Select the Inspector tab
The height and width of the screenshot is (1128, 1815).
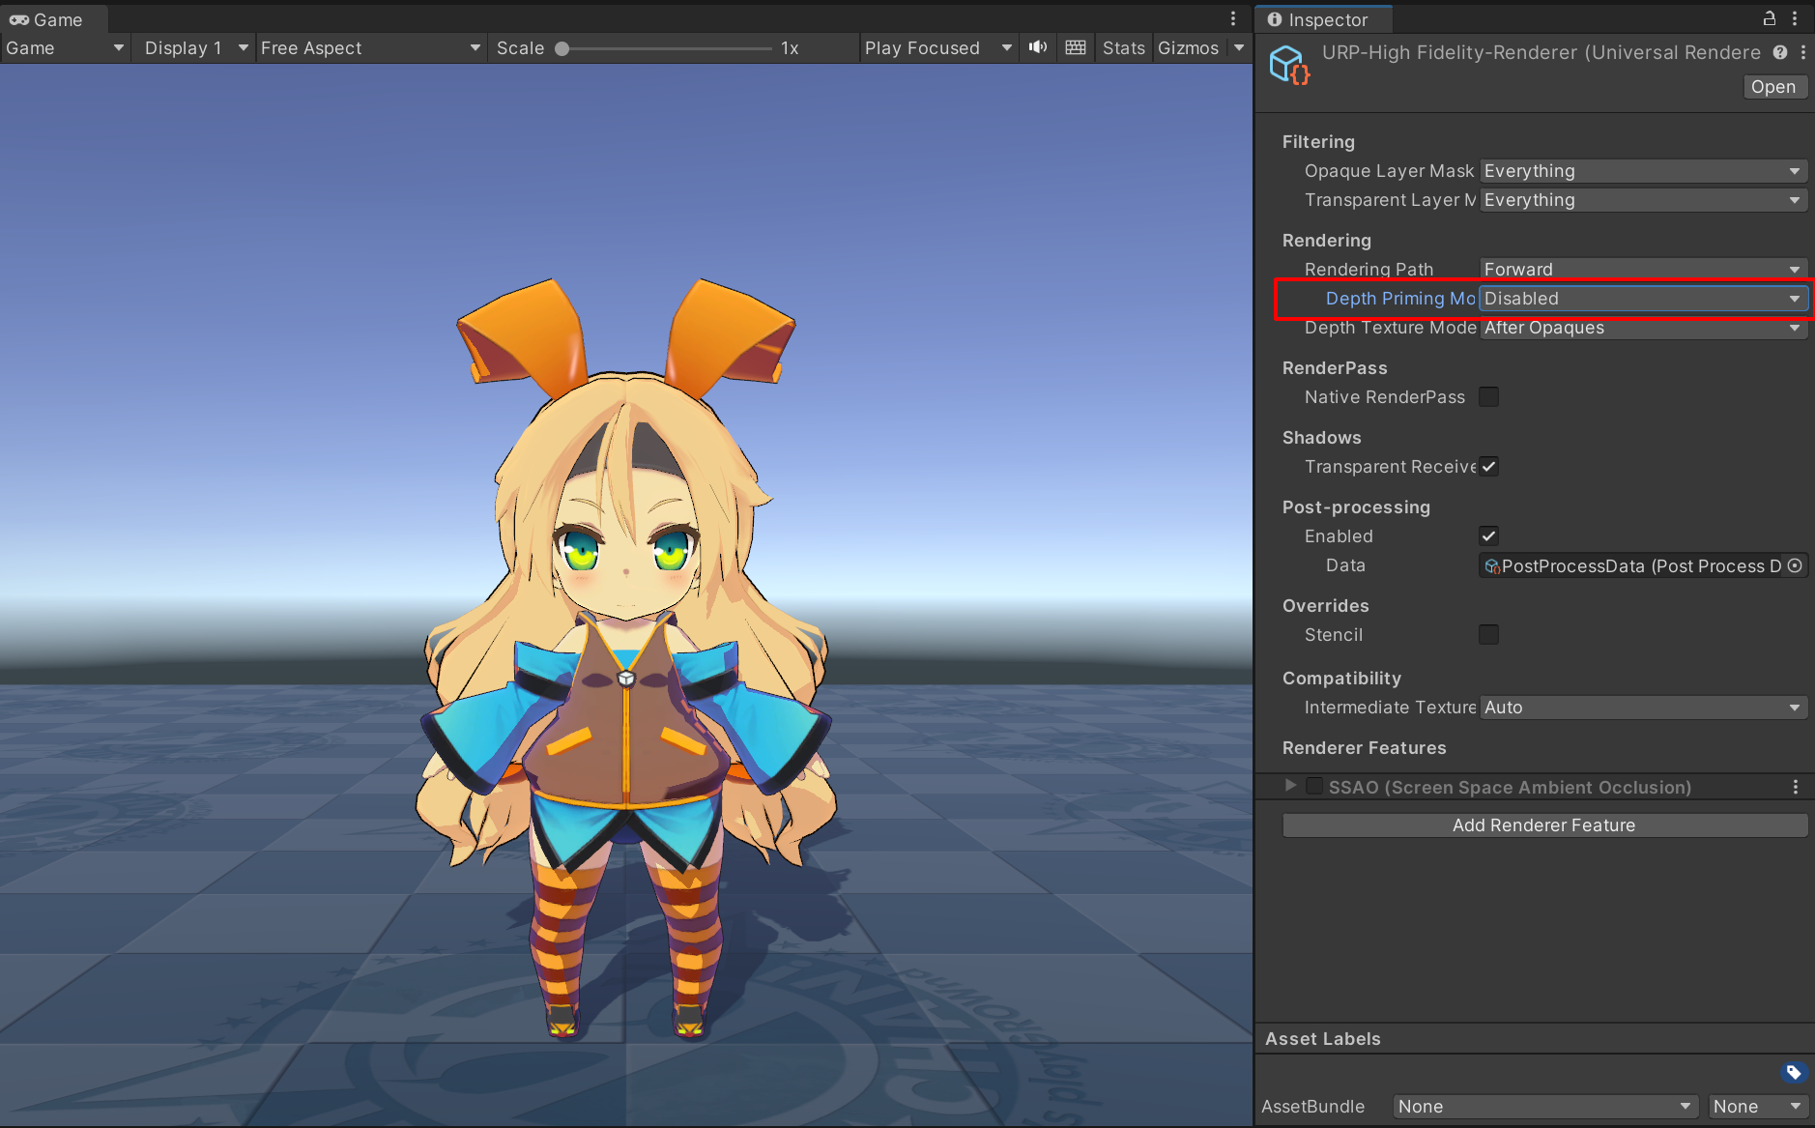click(x=1323, y=19)
